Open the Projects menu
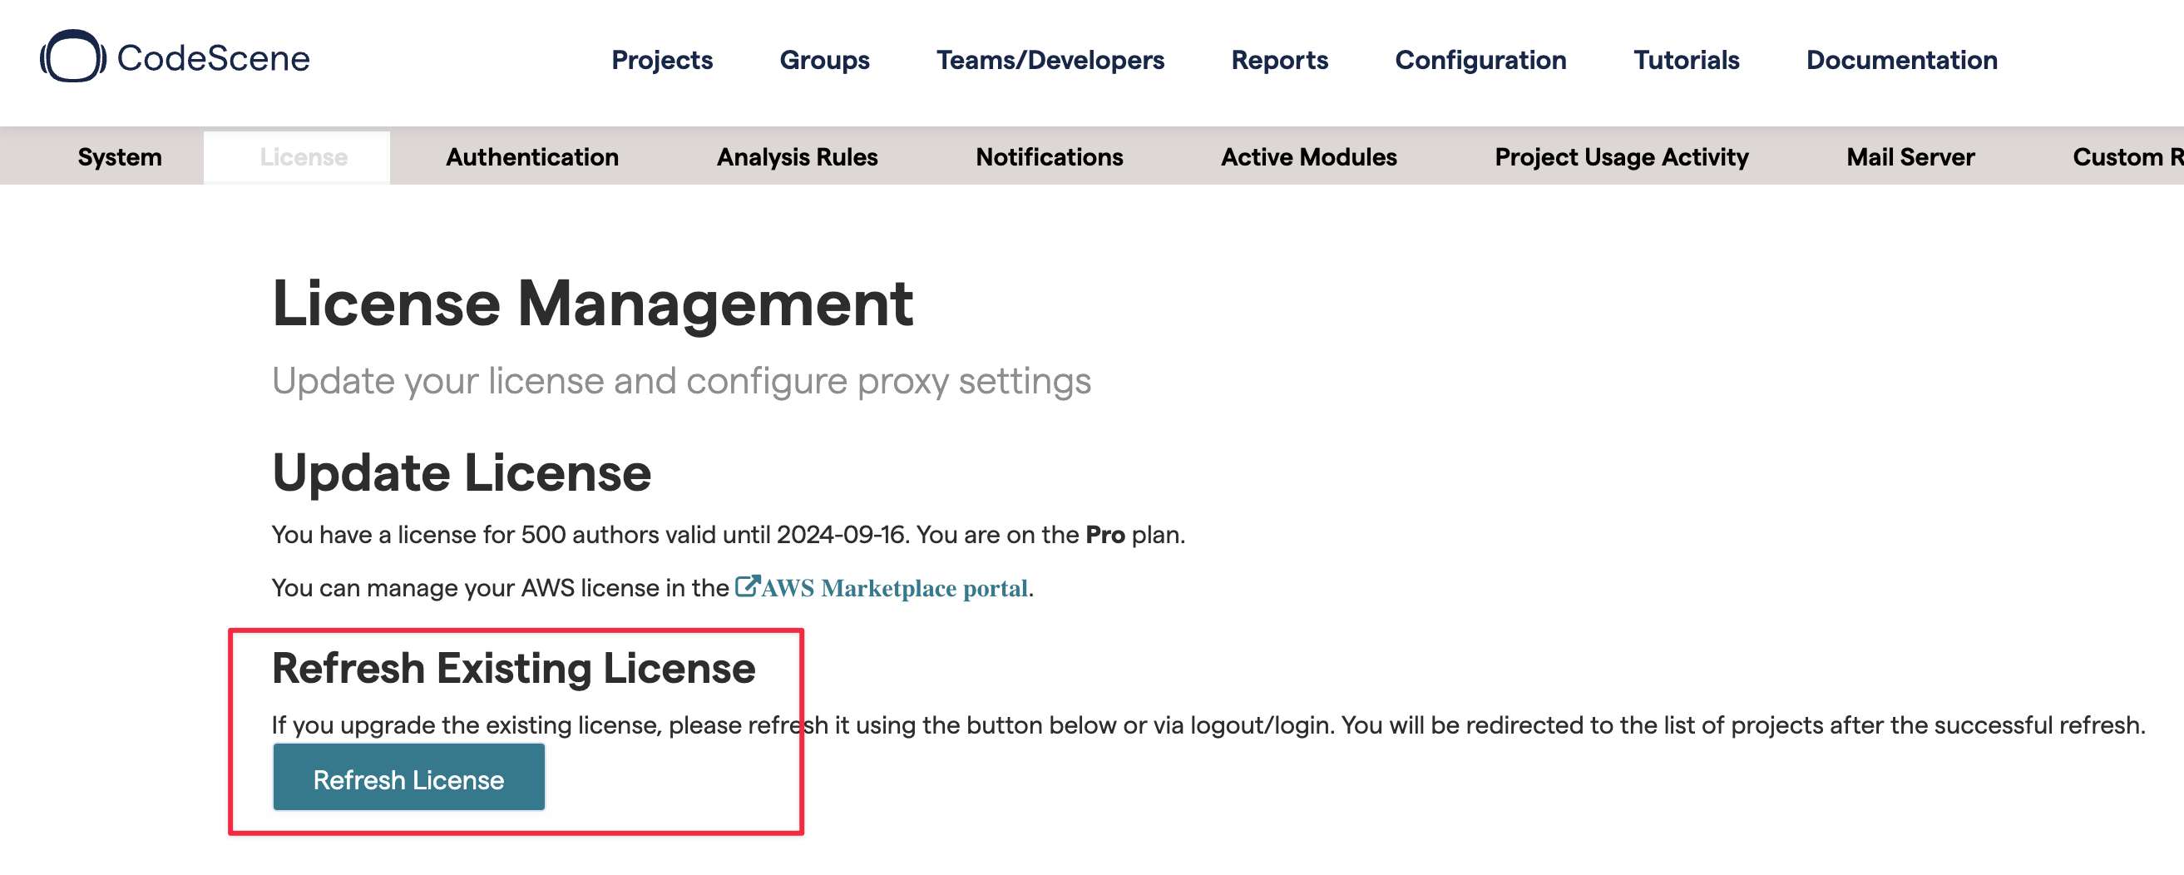This screenshot has height=875, width=2184. 661,60
